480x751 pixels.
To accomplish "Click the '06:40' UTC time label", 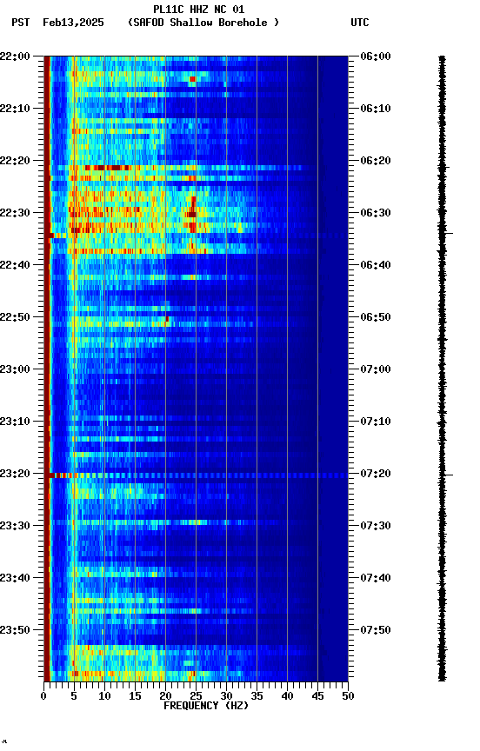I will tap(376, 265).
